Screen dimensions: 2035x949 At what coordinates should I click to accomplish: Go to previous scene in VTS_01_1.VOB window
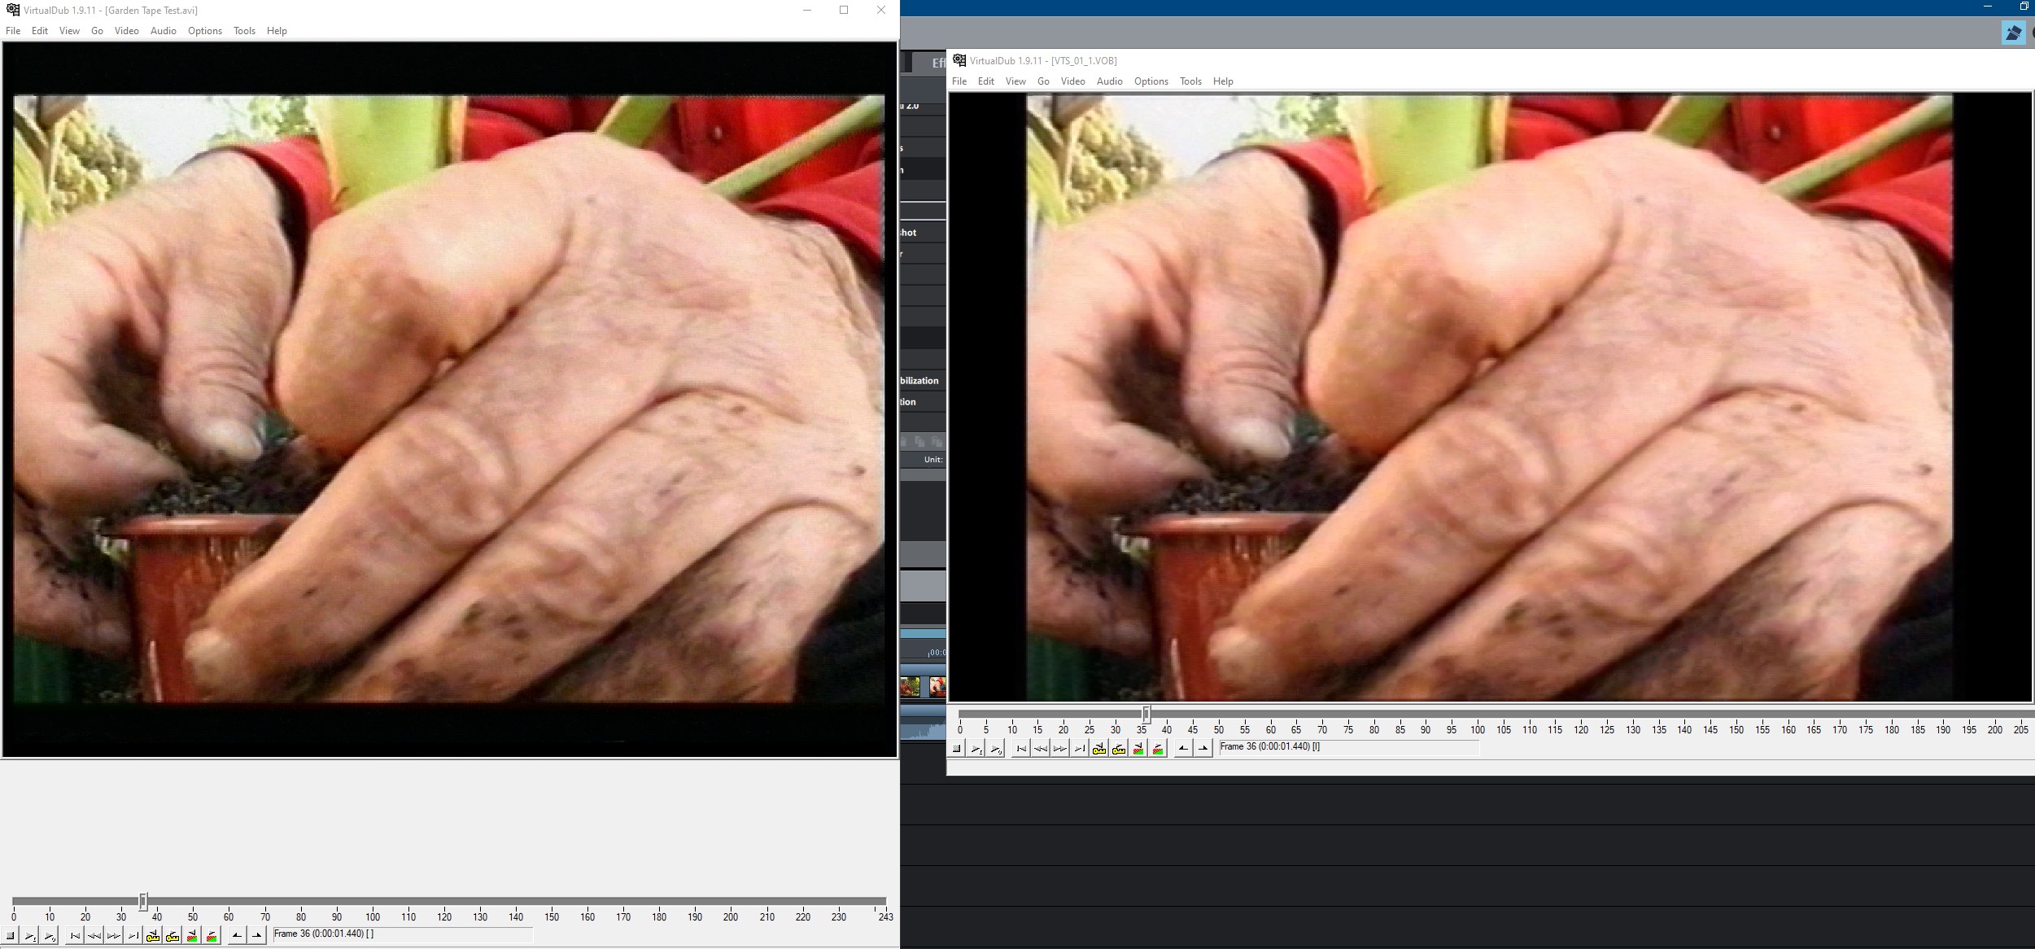(1138, 749)
